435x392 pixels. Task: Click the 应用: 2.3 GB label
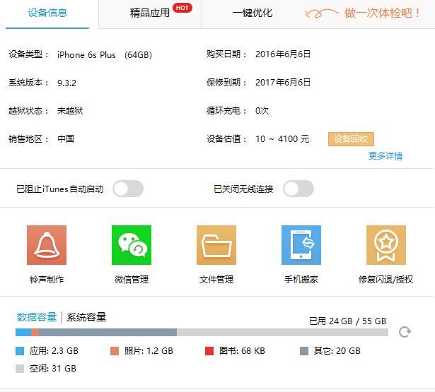(x=54, y=351)
